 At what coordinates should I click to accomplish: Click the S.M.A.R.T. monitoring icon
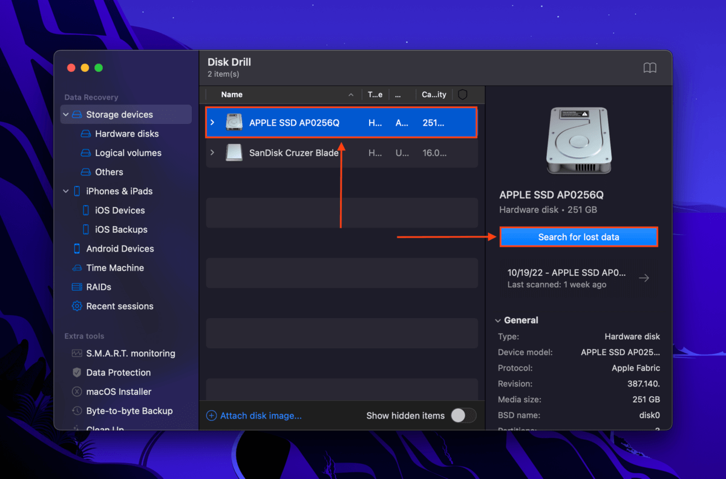[x=77, y=353]
